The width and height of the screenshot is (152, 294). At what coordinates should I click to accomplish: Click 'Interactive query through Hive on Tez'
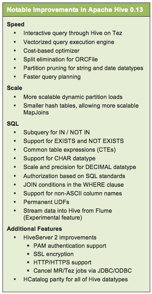pos(73,33)
